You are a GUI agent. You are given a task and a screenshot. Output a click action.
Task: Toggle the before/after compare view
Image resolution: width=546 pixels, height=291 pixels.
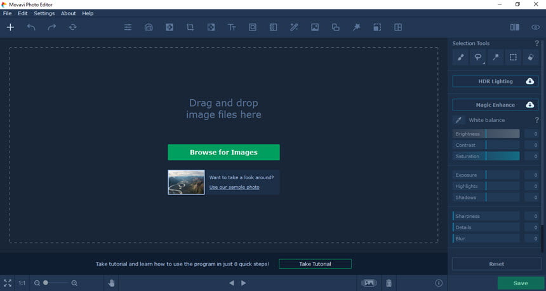pos(515,27)
